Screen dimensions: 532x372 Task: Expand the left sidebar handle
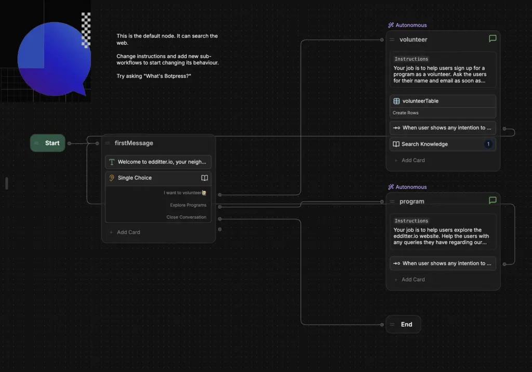point(6,183)
